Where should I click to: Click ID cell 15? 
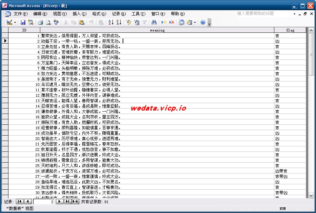24,112
